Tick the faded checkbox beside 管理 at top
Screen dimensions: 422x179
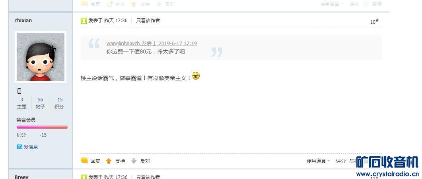pos(366,4)
